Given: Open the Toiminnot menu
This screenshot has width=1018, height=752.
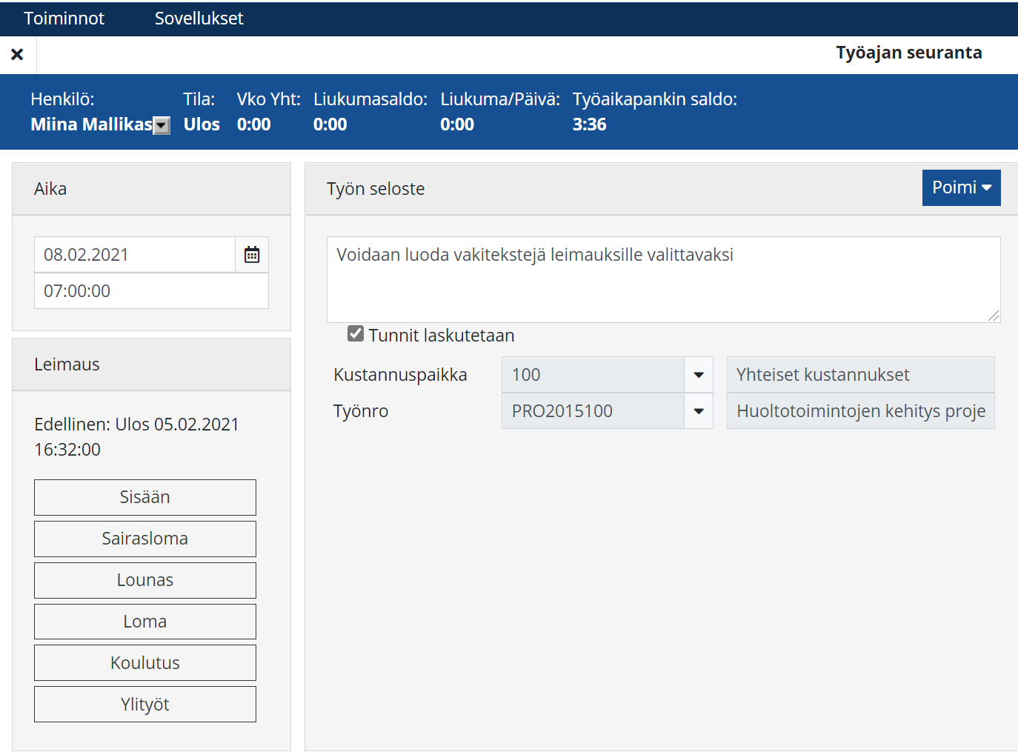Looking at the screenshot, I should click(64, 19).
